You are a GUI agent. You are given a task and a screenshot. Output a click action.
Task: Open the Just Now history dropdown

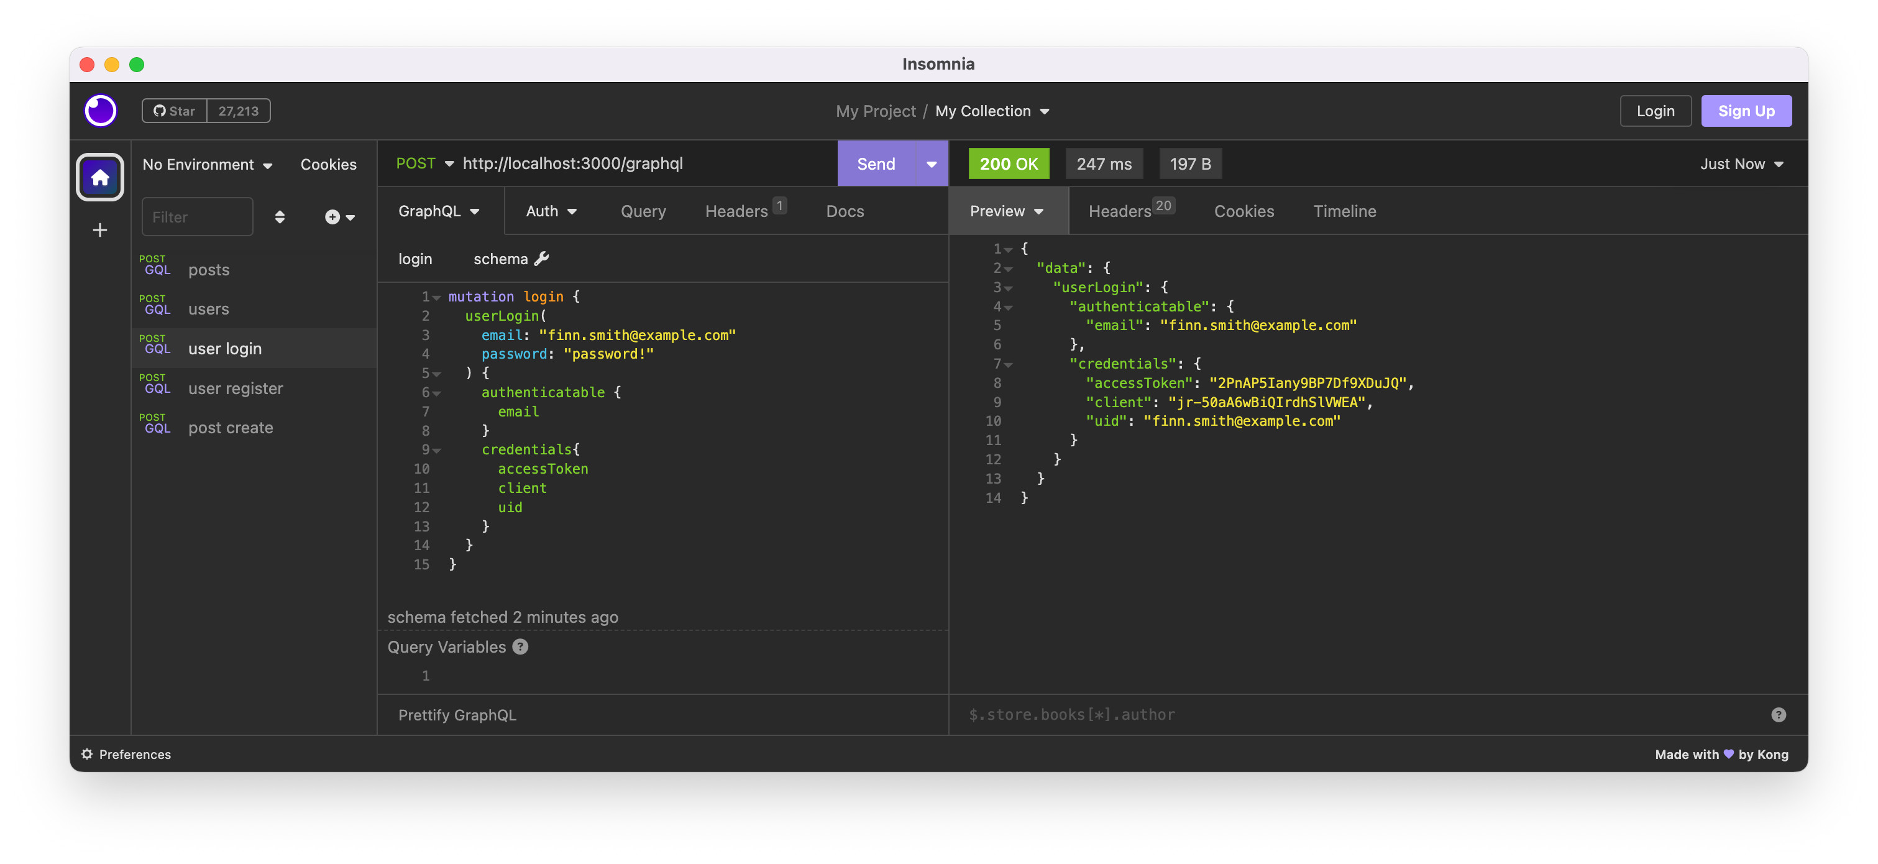click(x=1742, y=164)
